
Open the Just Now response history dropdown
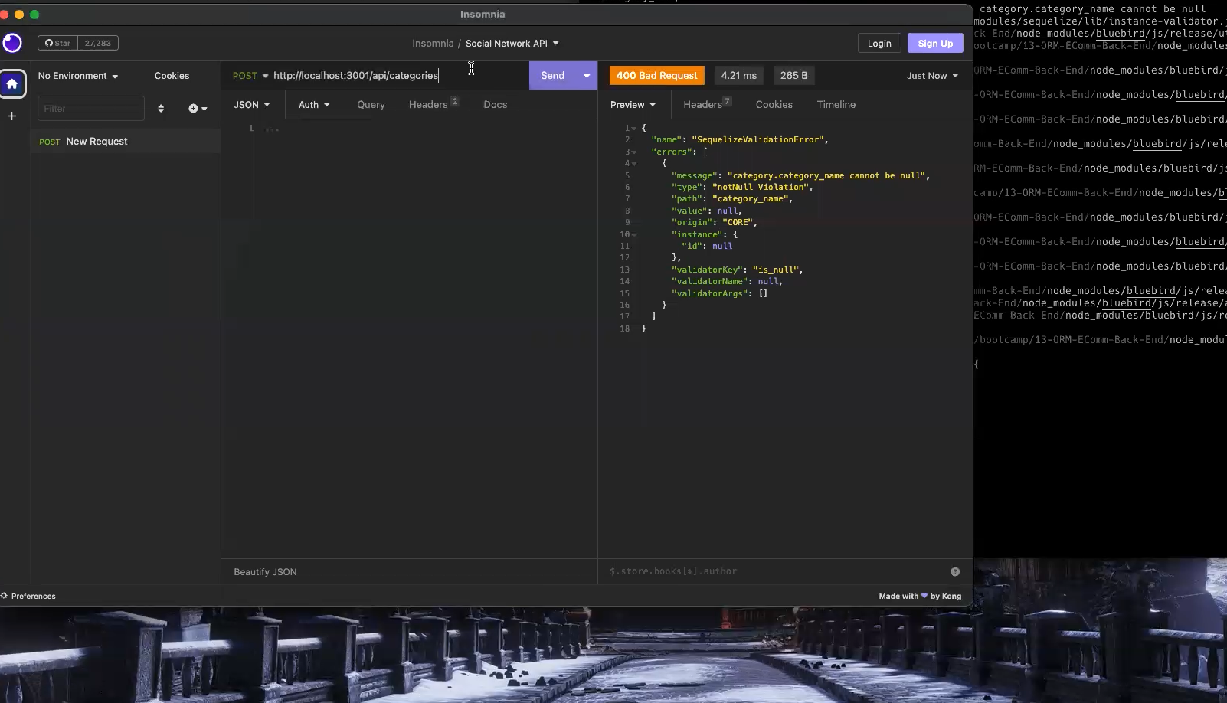click(x=931, y=76)
